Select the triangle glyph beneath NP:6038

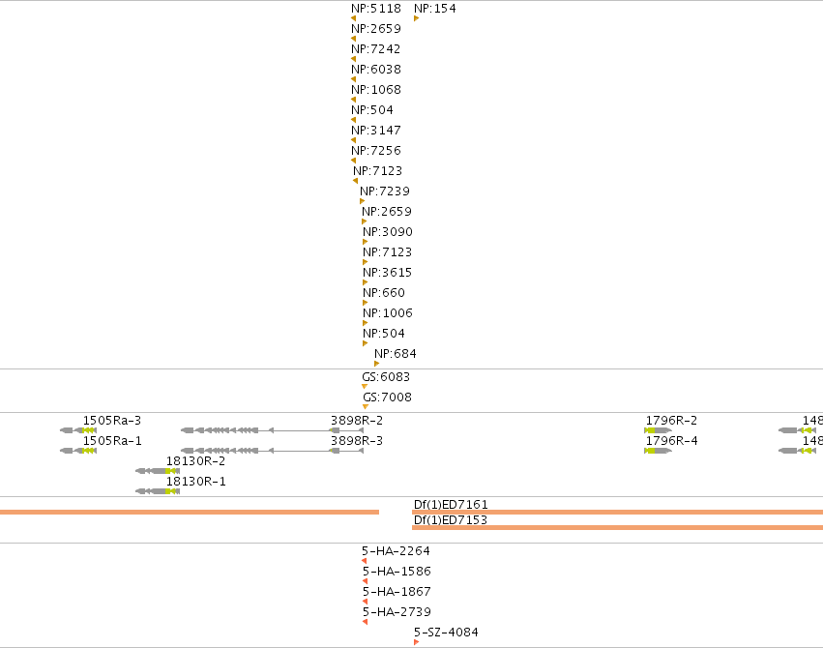353,79
